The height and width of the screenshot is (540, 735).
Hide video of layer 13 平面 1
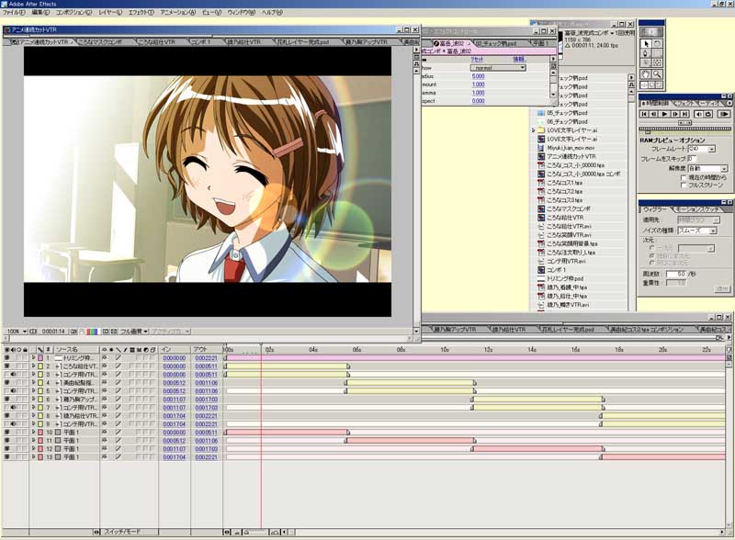pyautogui.click(x=6, y=457)
